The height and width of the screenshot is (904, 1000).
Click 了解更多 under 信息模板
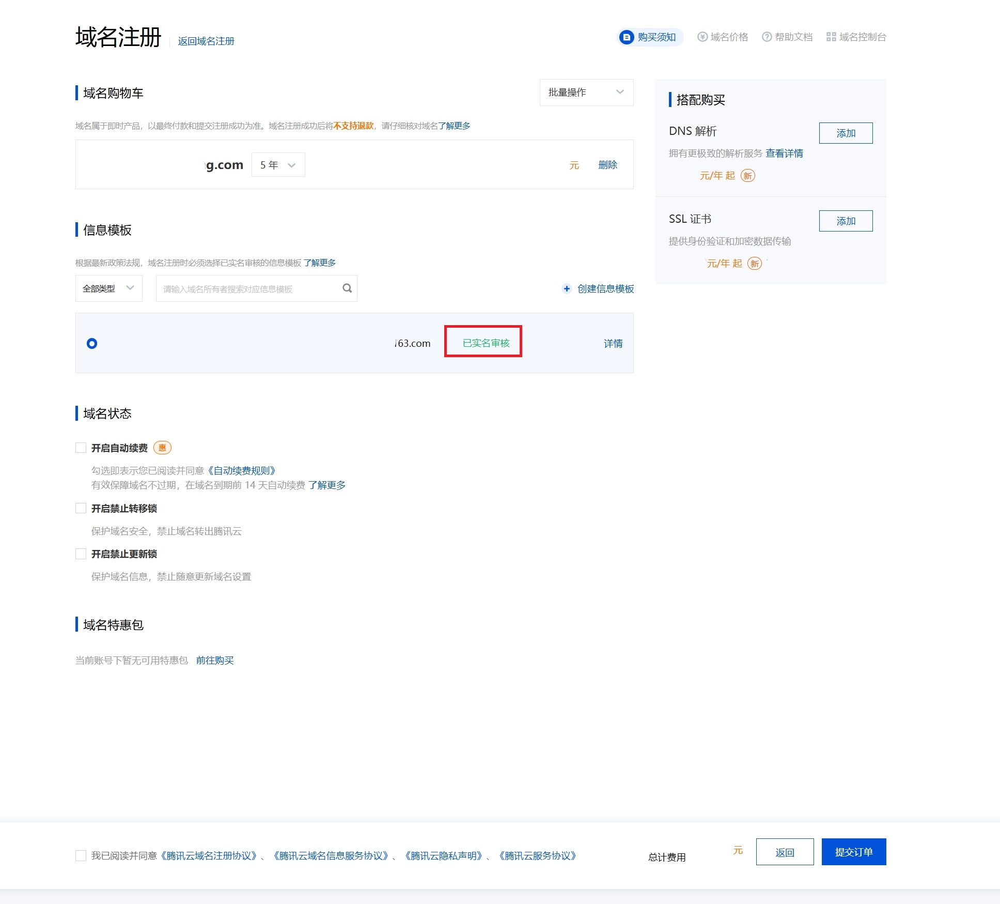click(x=320, y=263)
